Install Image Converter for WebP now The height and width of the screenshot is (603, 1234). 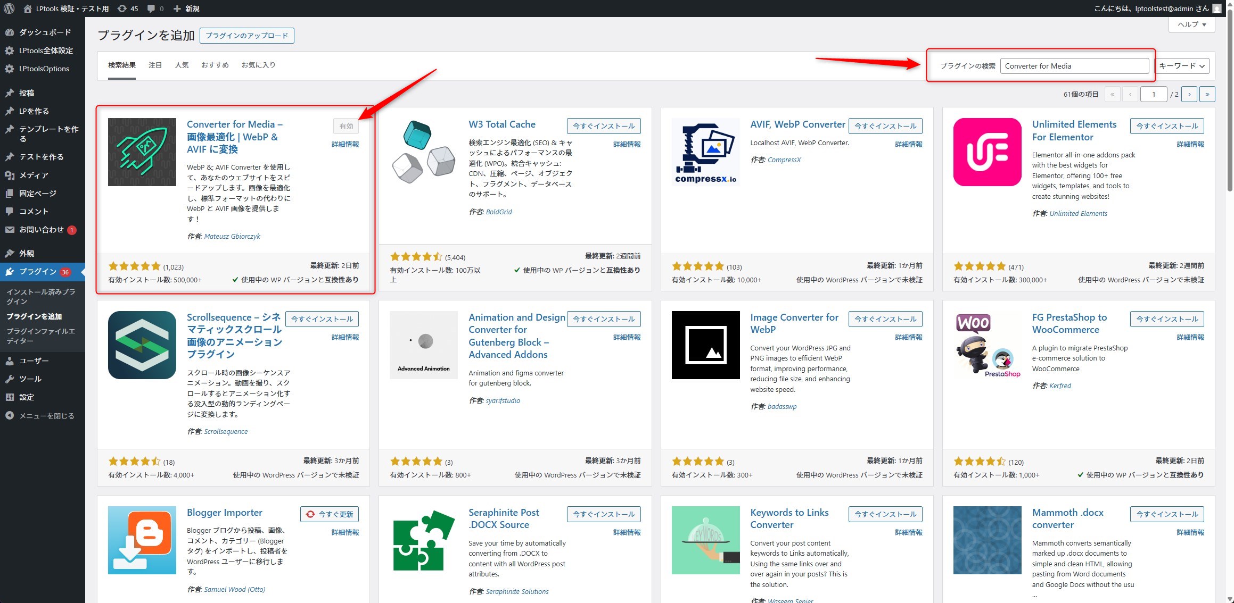pos(885,319)
